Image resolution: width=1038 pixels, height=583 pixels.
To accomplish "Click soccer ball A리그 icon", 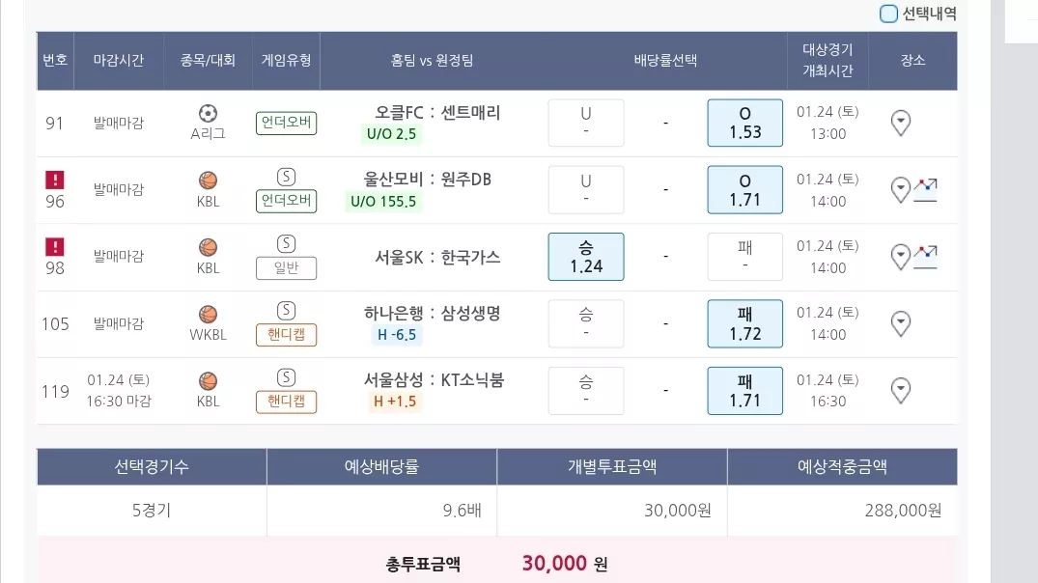I will pos(208,114).
